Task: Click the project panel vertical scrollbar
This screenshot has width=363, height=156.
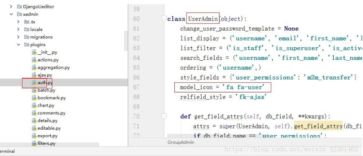Action: click(126, 41)
